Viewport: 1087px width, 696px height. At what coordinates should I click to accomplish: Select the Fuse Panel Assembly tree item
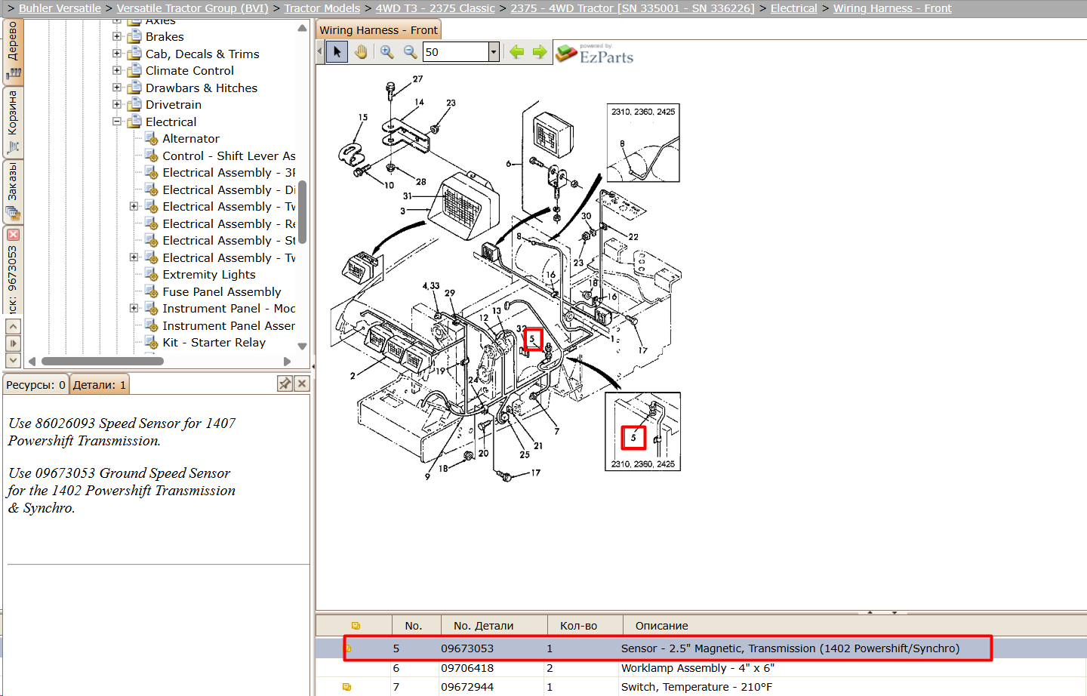click(x=222, y=291)
